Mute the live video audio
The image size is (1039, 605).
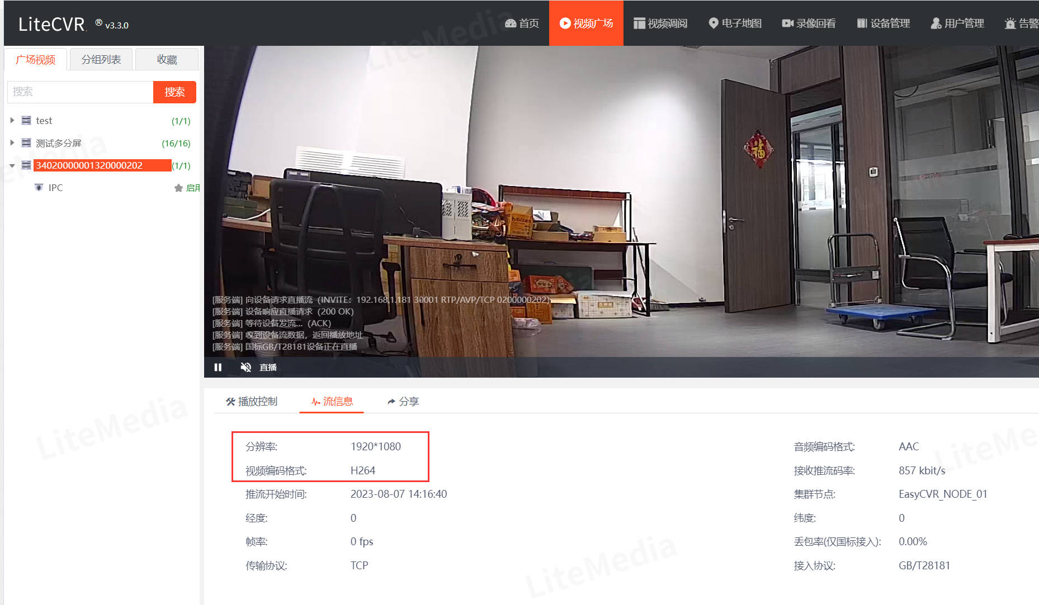click(x=245, y=367)
